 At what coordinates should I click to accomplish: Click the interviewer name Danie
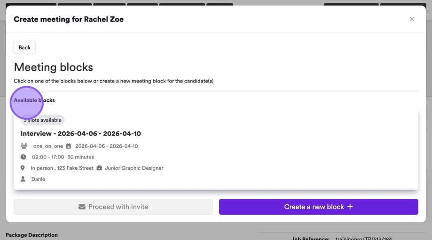[38, 179]
